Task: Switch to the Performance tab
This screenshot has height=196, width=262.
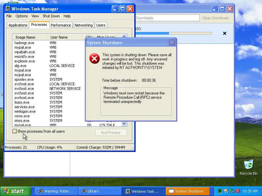Action: 61,25
